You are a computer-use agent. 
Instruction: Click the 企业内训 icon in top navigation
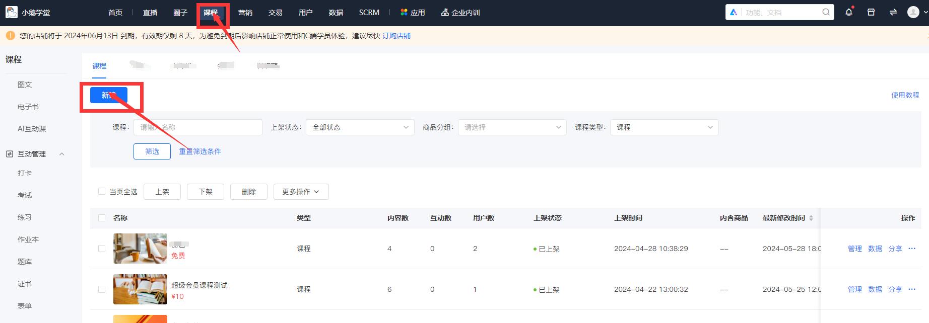tap(445, 12)
